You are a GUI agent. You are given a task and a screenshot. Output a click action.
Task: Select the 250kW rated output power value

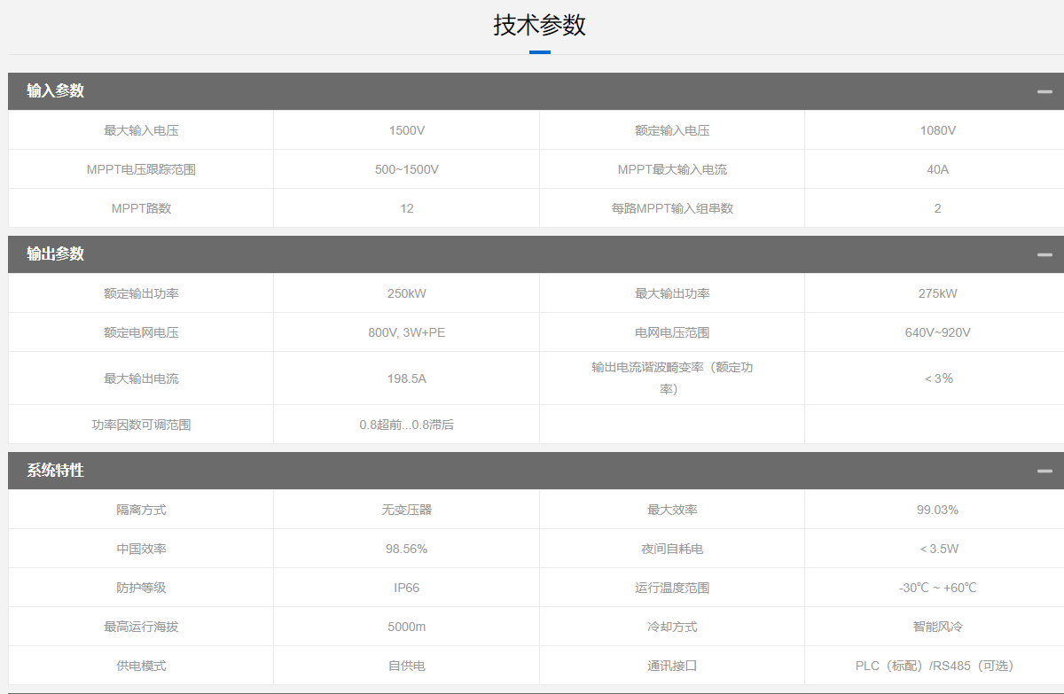(406, 293)
